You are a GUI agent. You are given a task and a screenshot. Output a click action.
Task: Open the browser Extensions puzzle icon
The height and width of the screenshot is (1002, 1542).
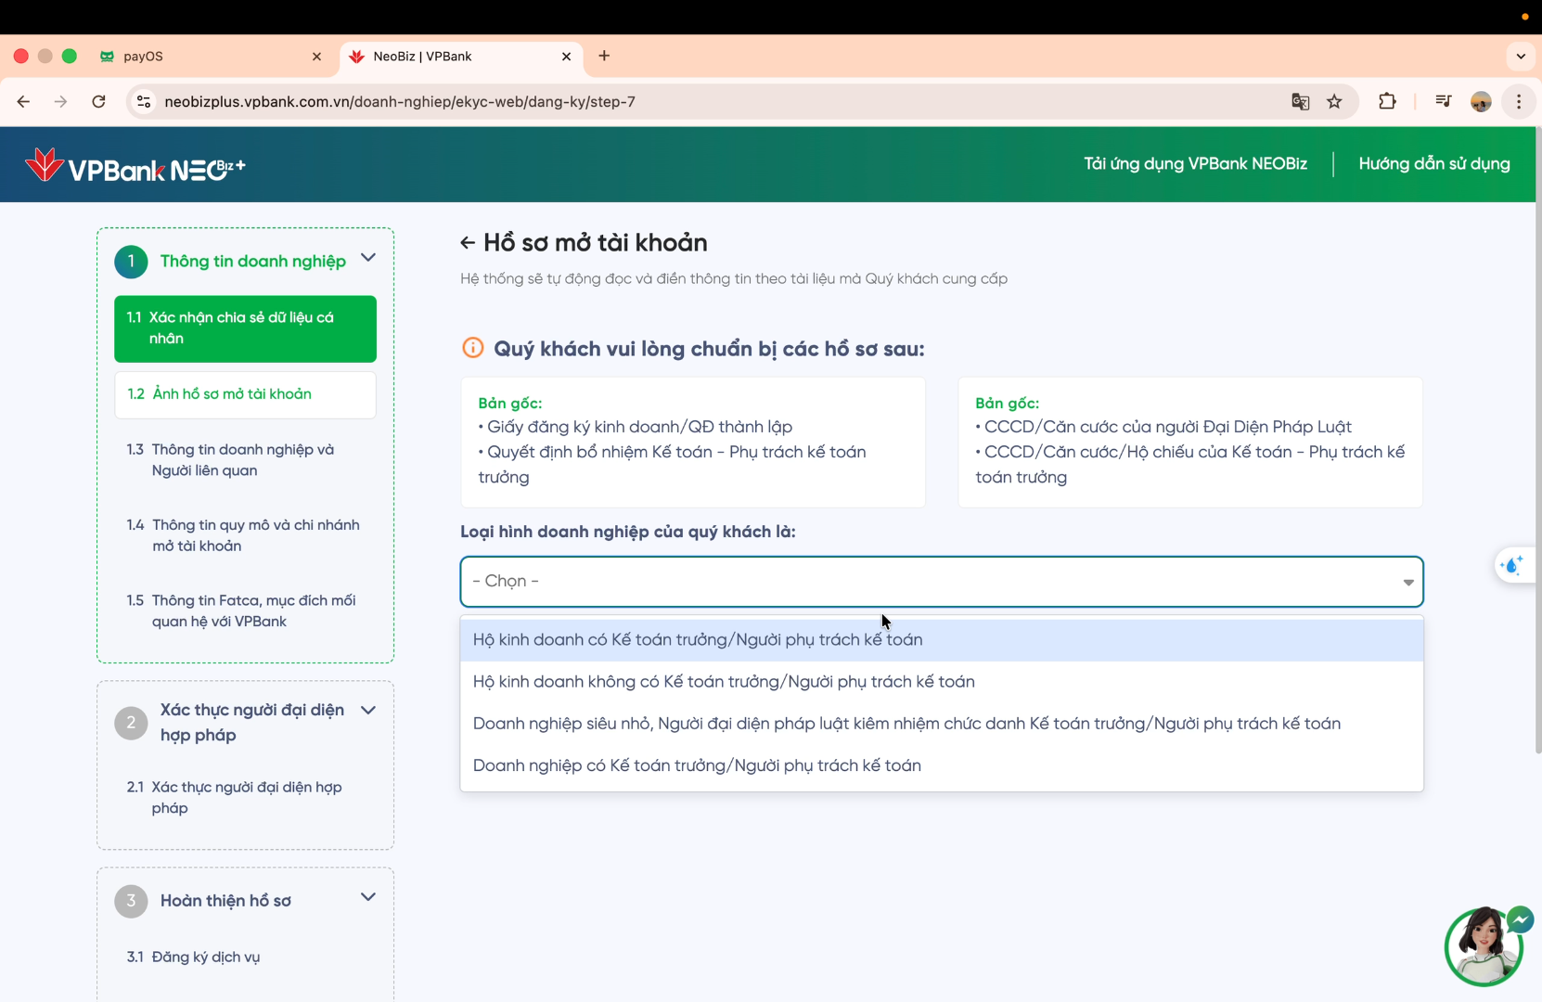coord(1387,102)
